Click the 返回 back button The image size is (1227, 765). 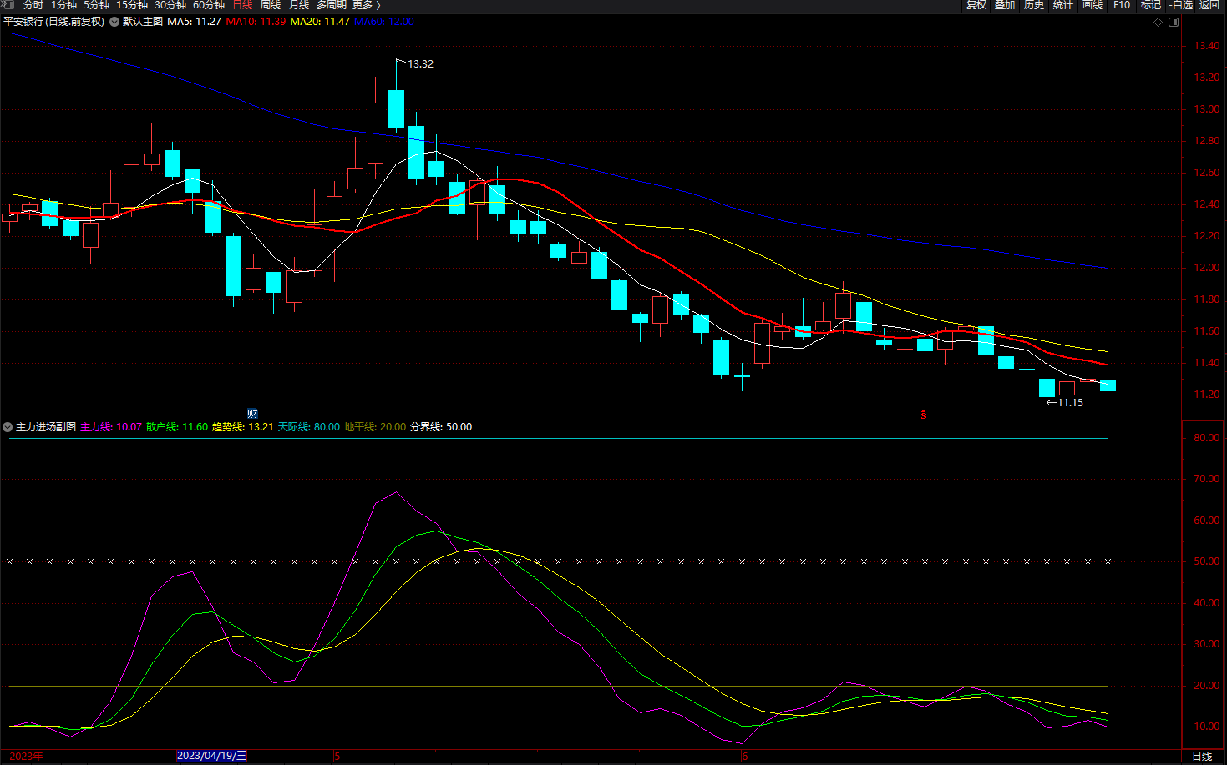1209,5
